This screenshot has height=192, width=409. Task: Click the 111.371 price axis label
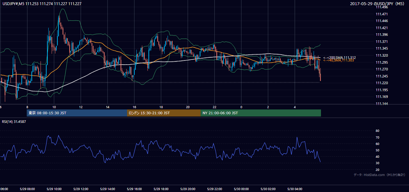click(x=382, y=42)
